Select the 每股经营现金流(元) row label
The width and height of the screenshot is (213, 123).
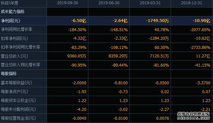point(18,118)
